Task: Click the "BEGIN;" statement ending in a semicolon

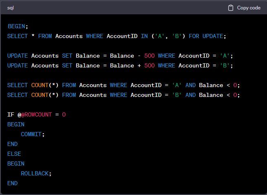Action: pyautogui.click(x=18, y=26)
